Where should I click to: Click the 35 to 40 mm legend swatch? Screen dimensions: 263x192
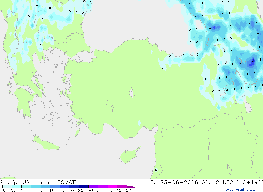[x=103, y=187]
